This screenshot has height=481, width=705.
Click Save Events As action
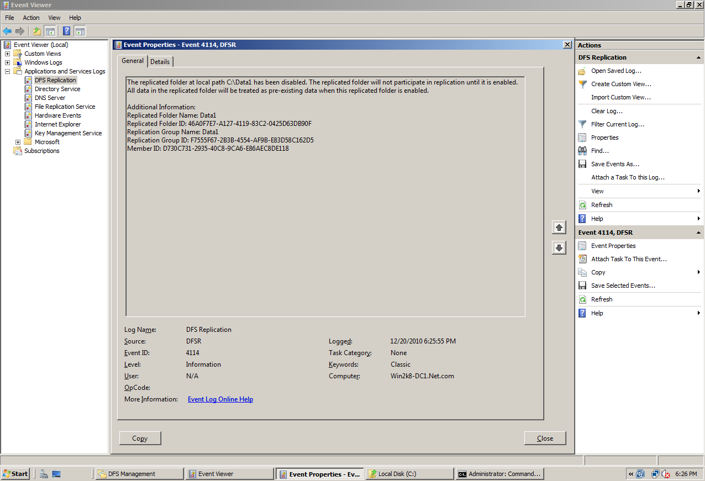pos(615,164)
